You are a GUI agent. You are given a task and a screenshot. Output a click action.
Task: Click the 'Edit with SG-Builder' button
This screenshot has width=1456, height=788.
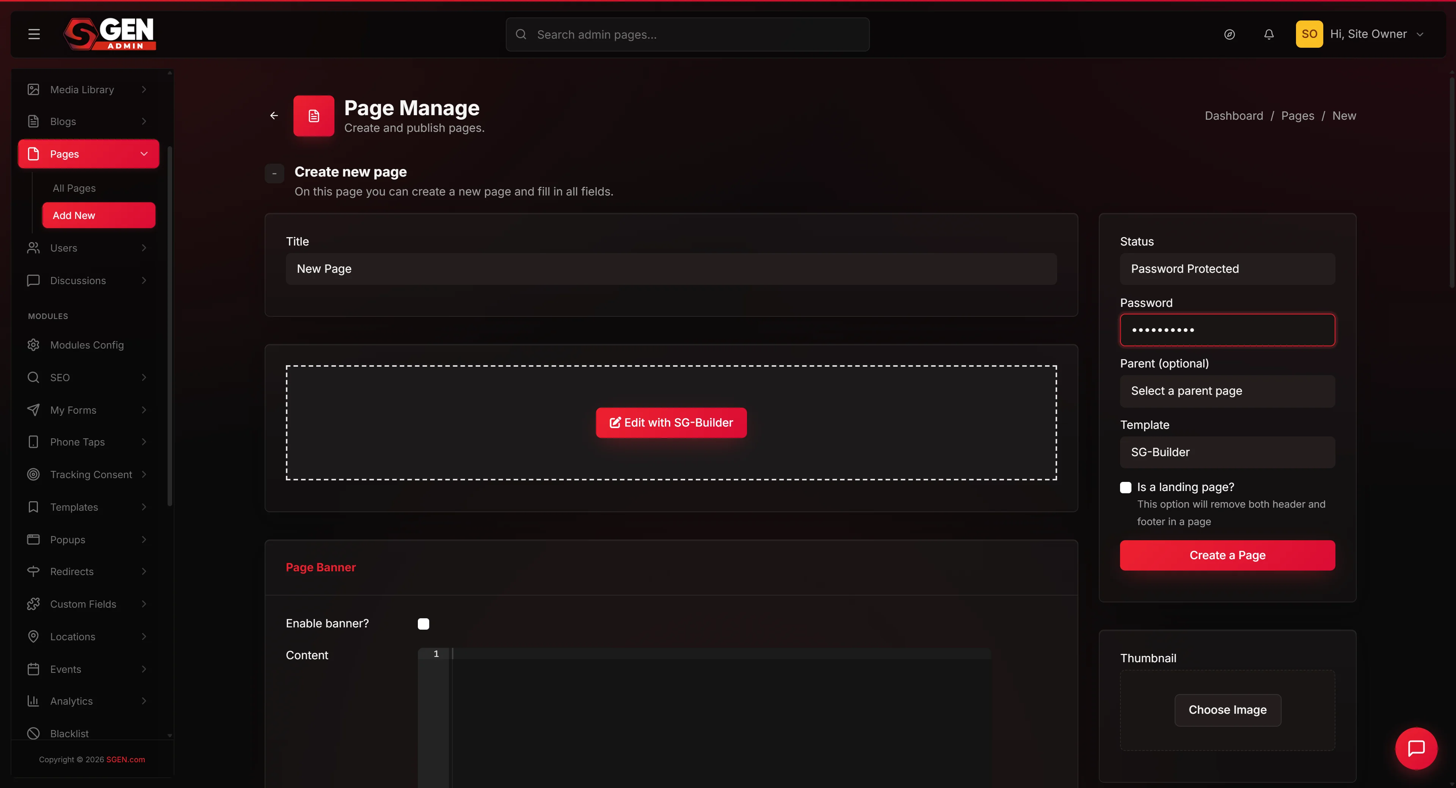point(671,422)
